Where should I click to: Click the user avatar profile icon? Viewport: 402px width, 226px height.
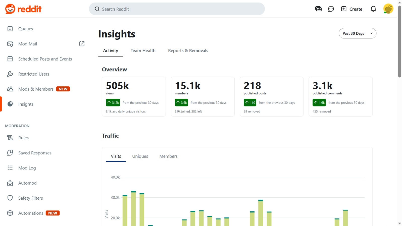pyautogui.click(x=388, y=9)
